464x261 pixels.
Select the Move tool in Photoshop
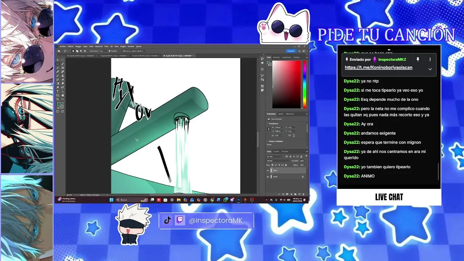point(58,60)
